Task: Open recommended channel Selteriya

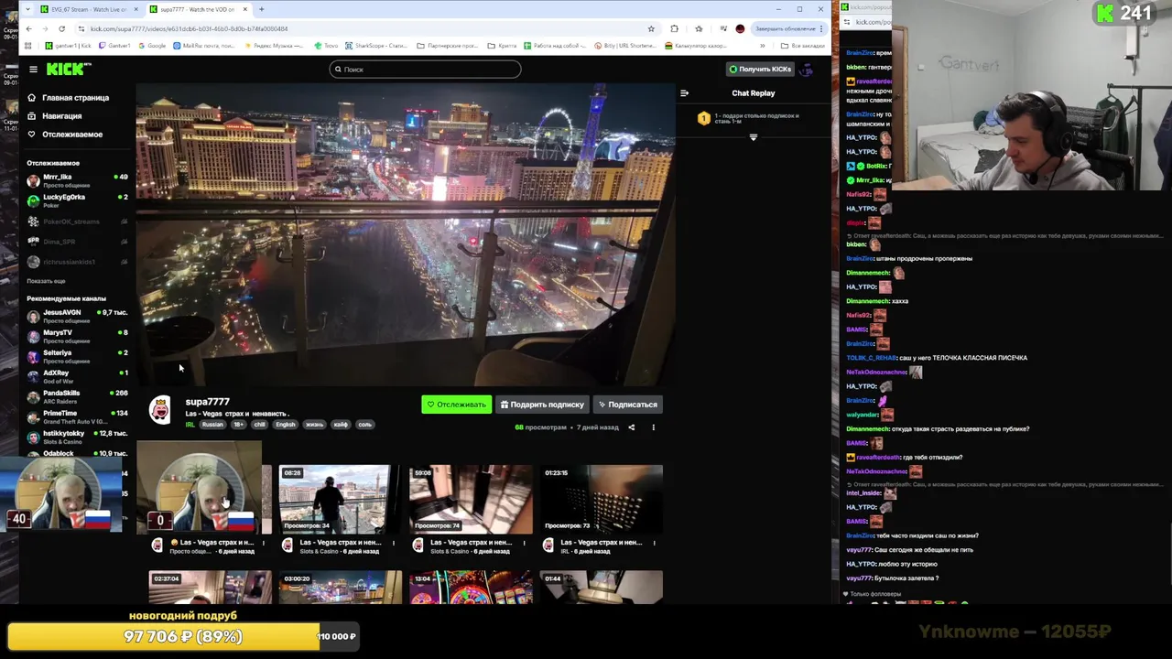Action: point(77,357)
